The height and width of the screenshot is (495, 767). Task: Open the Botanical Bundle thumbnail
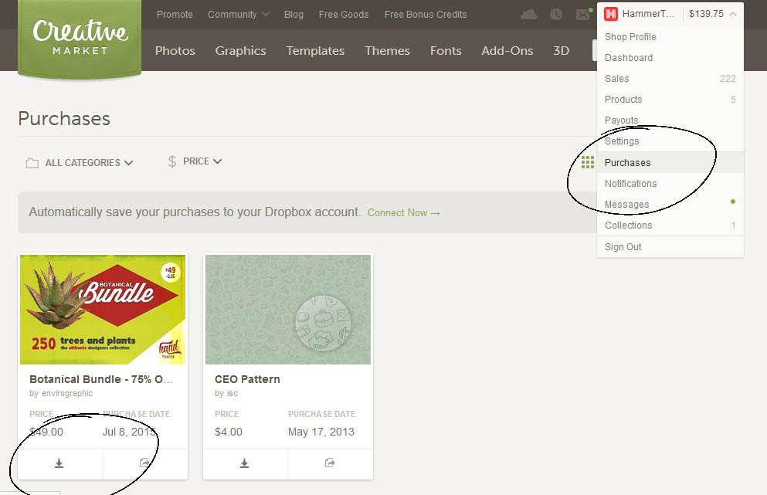coord(103,310)
